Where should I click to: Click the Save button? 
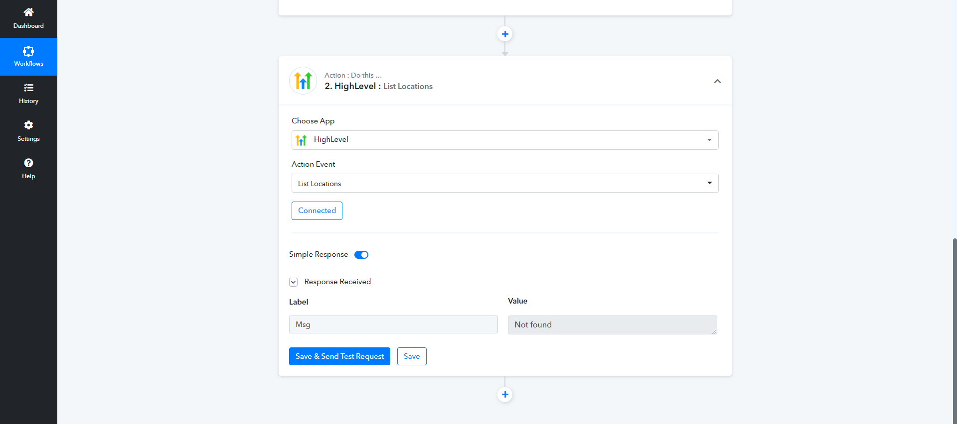[412, 356]
